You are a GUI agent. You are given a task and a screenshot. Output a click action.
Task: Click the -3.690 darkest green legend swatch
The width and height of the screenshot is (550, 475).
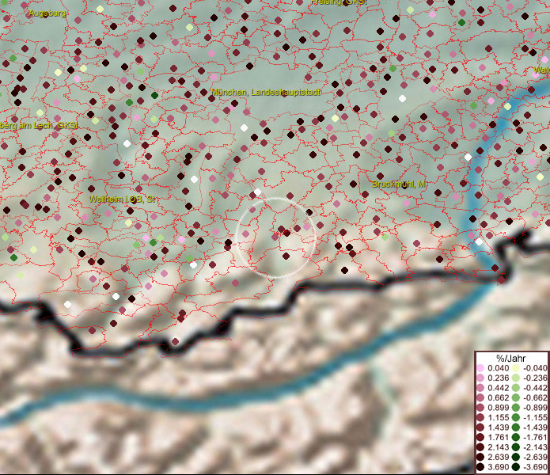tap(515, 468)
